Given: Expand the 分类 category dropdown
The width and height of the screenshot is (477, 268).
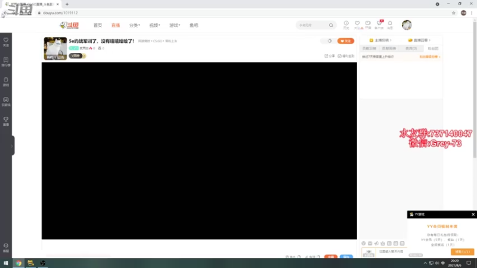Looking at the screenshot, I should pos(135,25).
